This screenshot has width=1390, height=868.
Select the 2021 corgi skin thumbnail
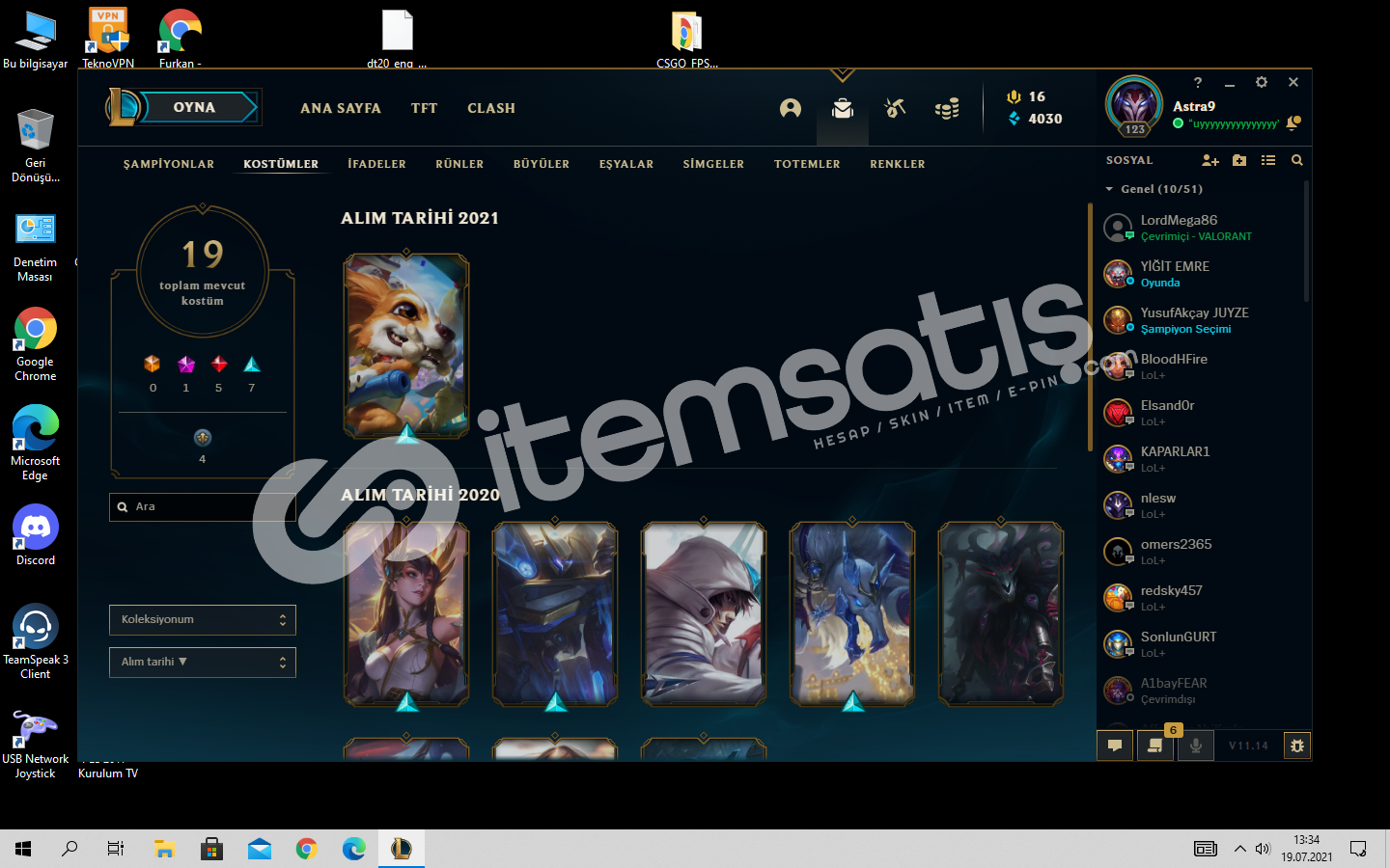pos(406,346)
